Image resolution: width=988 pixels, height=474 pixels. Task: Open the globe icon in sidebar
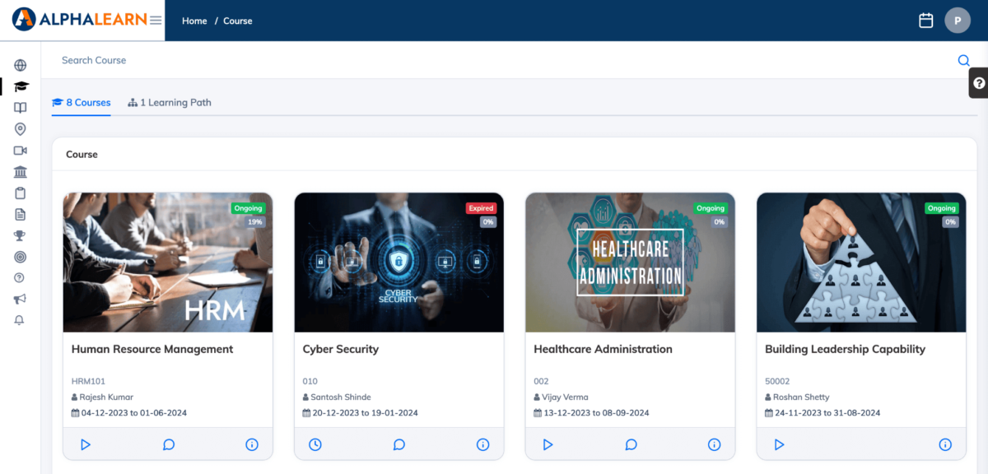(x=21, y=65)
